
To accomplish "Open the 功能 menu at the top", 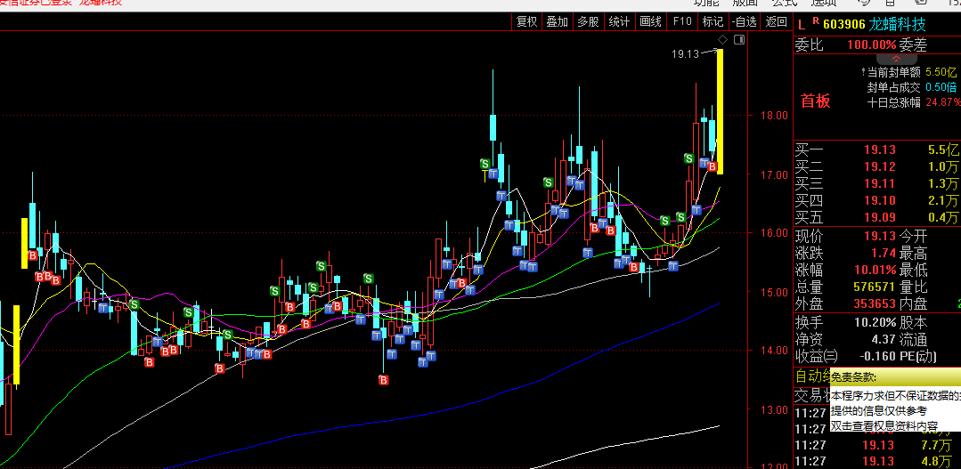I will [705, 3].
